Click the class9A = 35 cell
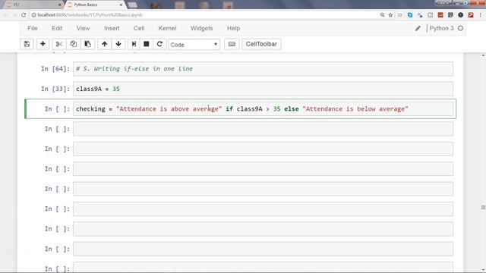The width and height of the screenshot is (486, 273). [x=263, y=89]
